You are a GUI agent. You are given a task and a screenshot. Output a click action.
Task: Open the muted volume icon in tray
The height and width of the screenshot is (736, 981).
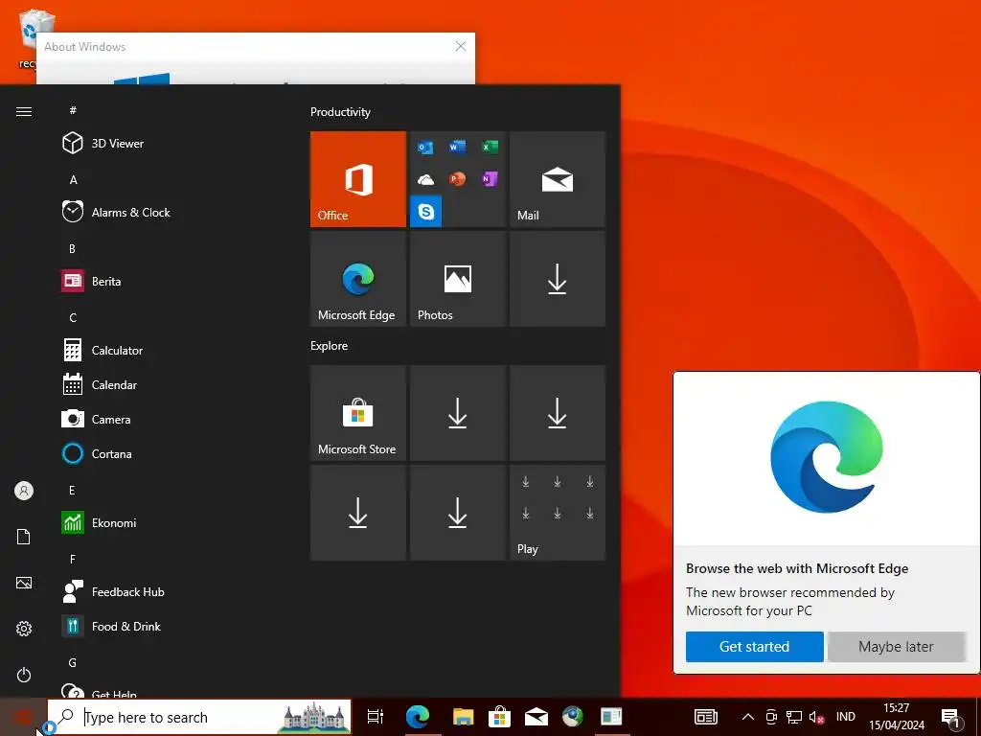816,717
